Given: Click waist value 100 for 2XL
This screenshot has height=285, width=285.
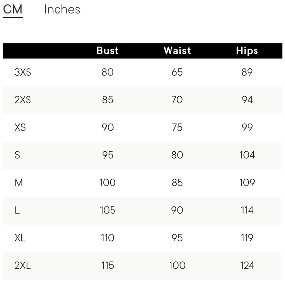Looking at the screenshot, I should (177, 265).
